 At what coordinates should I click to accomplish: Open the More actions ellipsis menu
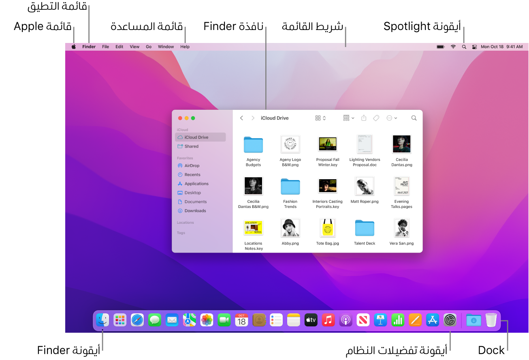pyautogui.click(x=391, y=118)
